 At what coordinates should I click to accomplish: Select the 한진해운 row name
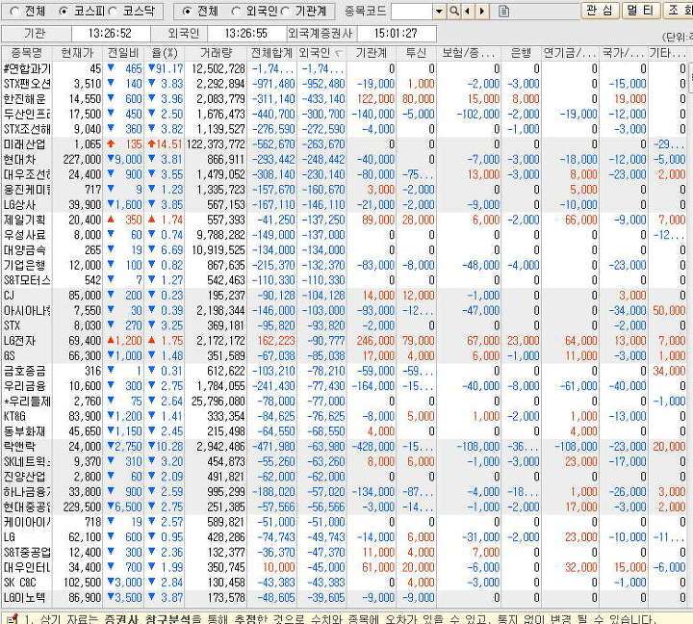pyautogui.click(x=25, y=99)
